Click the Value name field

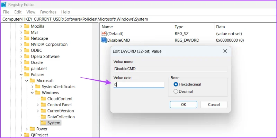click(170, 69)
